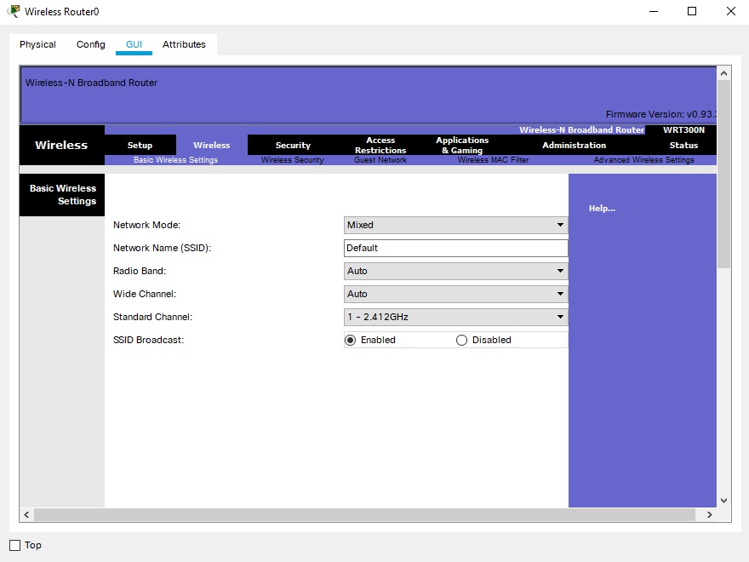Click the Wireless Router0 window icon
This screenshot has width=749, height=562.
pyautogui.click(x=14, y=11)
